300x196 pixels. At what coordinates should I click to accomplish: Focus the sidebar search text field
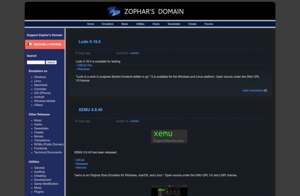tap(36, 62)
